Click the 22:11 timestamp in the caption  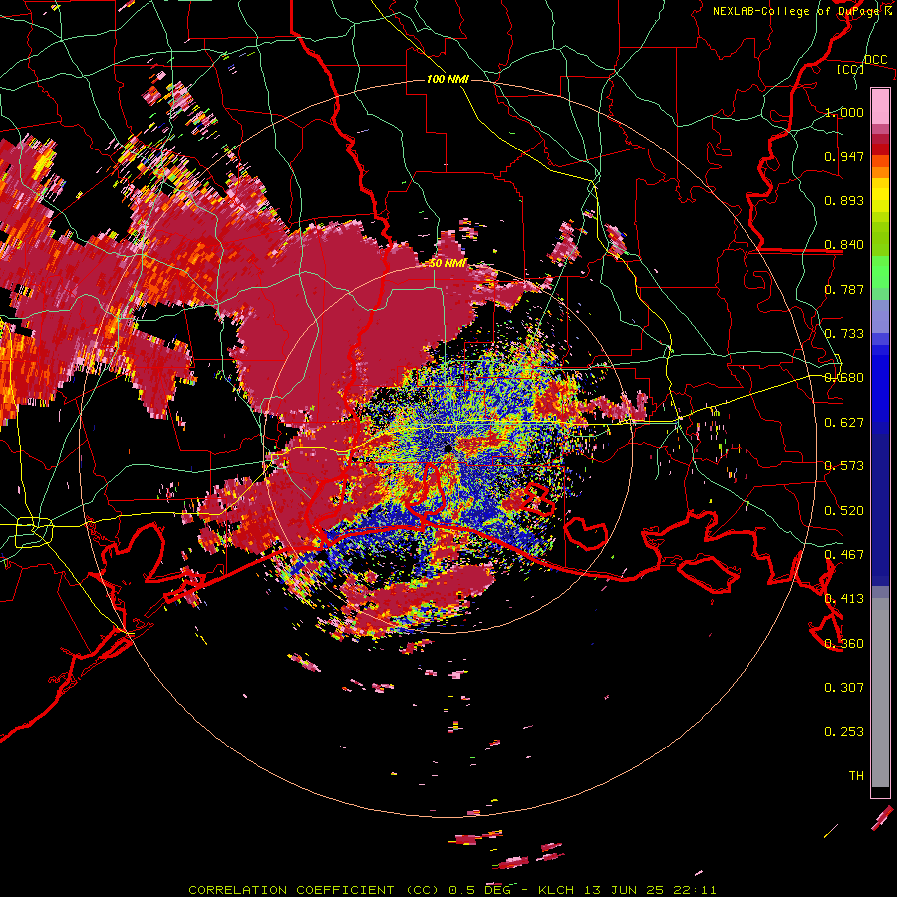tap(695, 890)
